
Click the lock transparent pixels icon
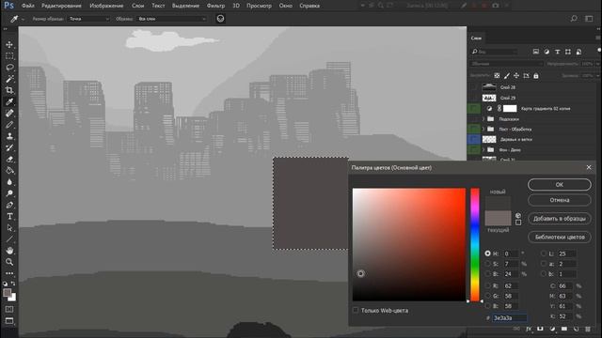click(x=497, y=76)
